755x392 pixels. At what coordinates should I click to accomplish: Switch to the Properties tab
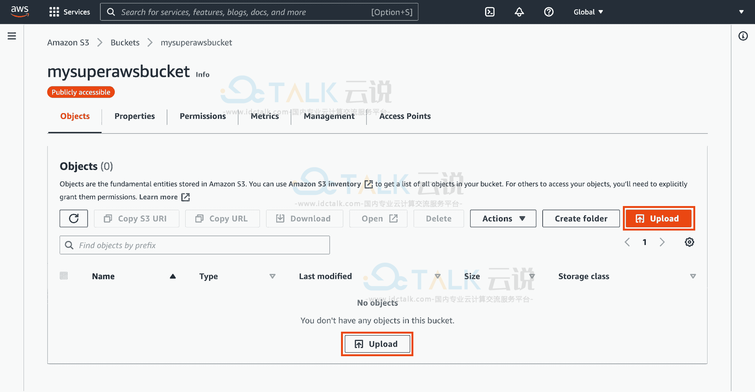tap(135, 116)
